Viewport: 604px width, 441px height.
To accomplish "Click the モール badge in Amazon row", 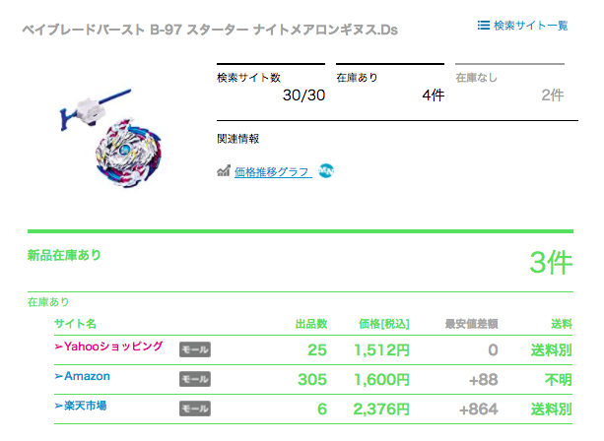I will tap(195, 379).
